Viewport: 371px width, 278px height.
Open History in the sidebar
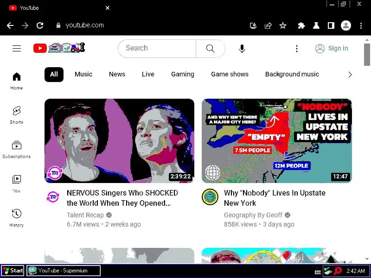point(17,218)
